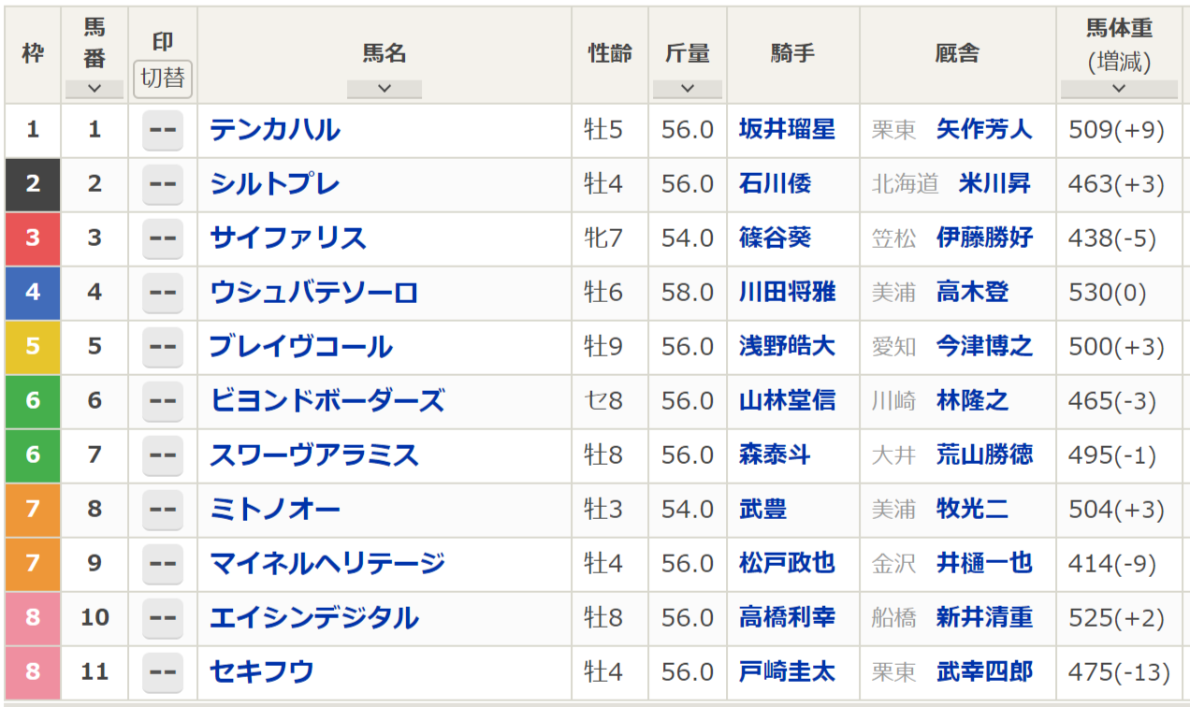
Task: Click jockey link 川田将雅
Action: [x=788, y=293]
